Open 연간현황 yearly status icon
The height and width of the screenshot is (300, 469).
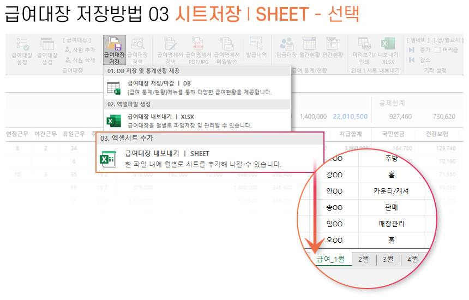(x=333, y=49)
